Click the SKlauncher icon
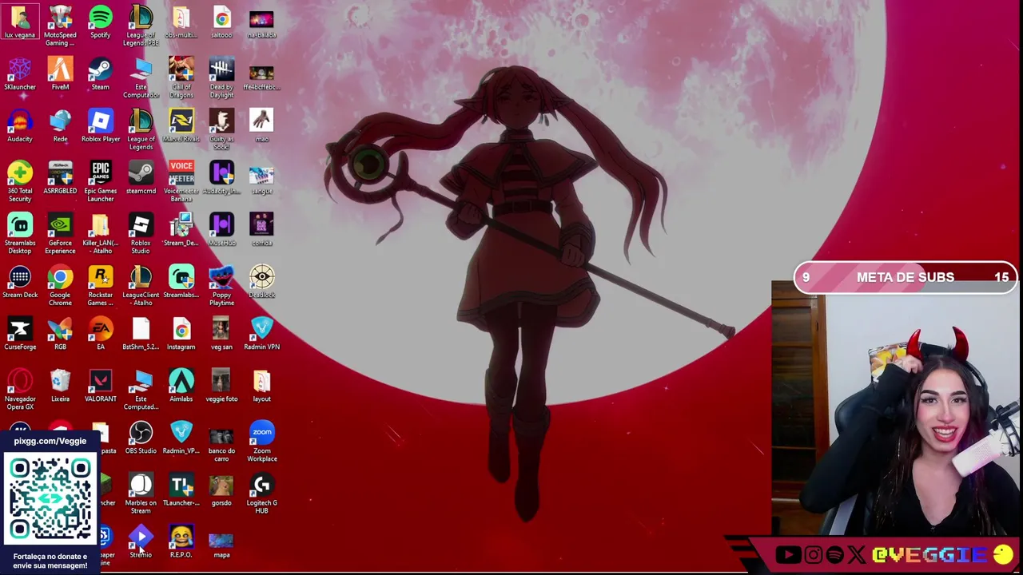The image size is (1023, 575). [20, 74]
